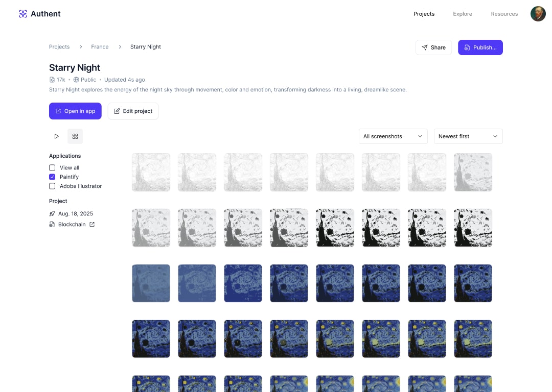Uncheck the Paintify filter
The height and width of the screenshot is (392, 552).
click(52, 177)
